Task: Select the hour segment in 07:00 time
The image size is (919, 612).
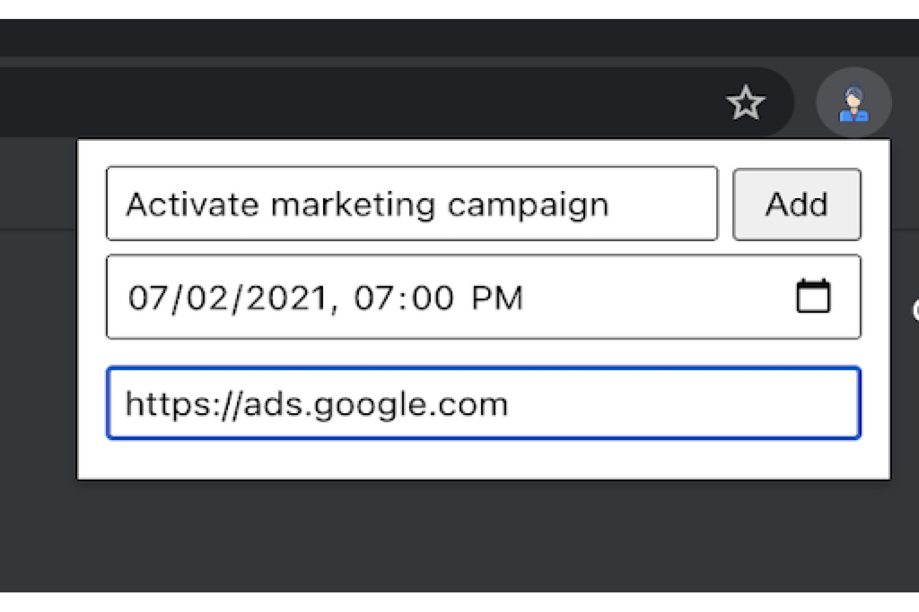Action: click(373, 299)
